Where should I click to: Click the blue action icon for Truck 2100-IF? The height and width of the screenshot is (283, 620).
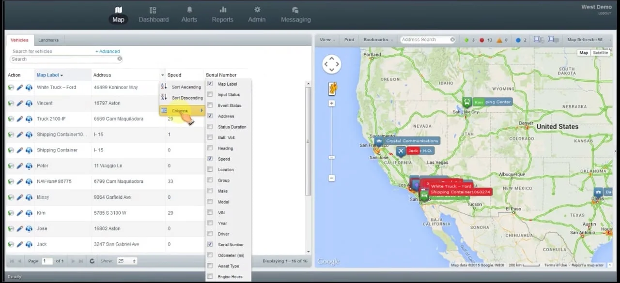pyautogui.click(x=29, y=119)
